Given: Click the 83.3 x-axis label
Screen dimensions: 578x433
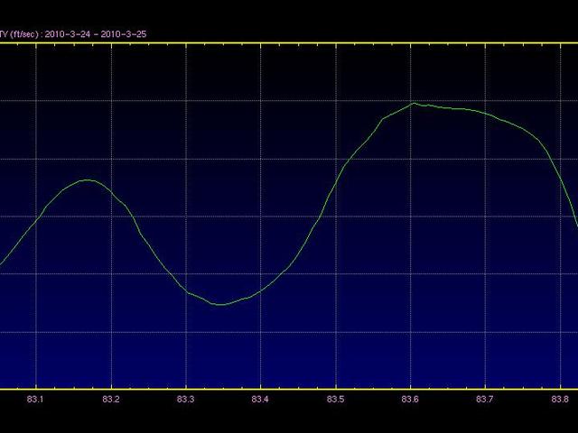Looking at the screenshot, I should tap(185, 399).
